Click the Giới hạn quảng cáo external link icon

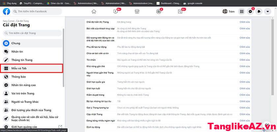pos(60,127)
